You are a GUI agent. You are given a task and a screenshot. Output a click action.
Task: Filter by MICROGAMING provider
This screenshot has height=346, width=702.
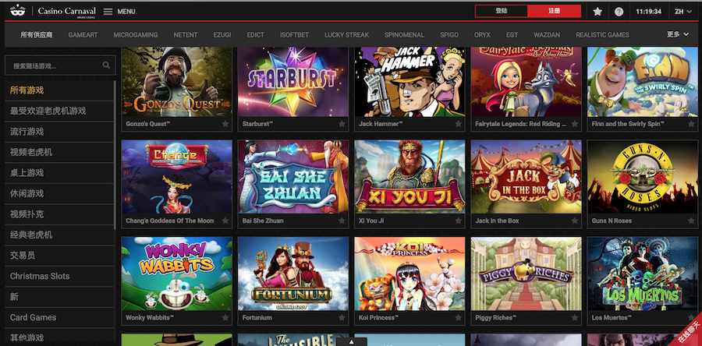click(x=135, y=35)
